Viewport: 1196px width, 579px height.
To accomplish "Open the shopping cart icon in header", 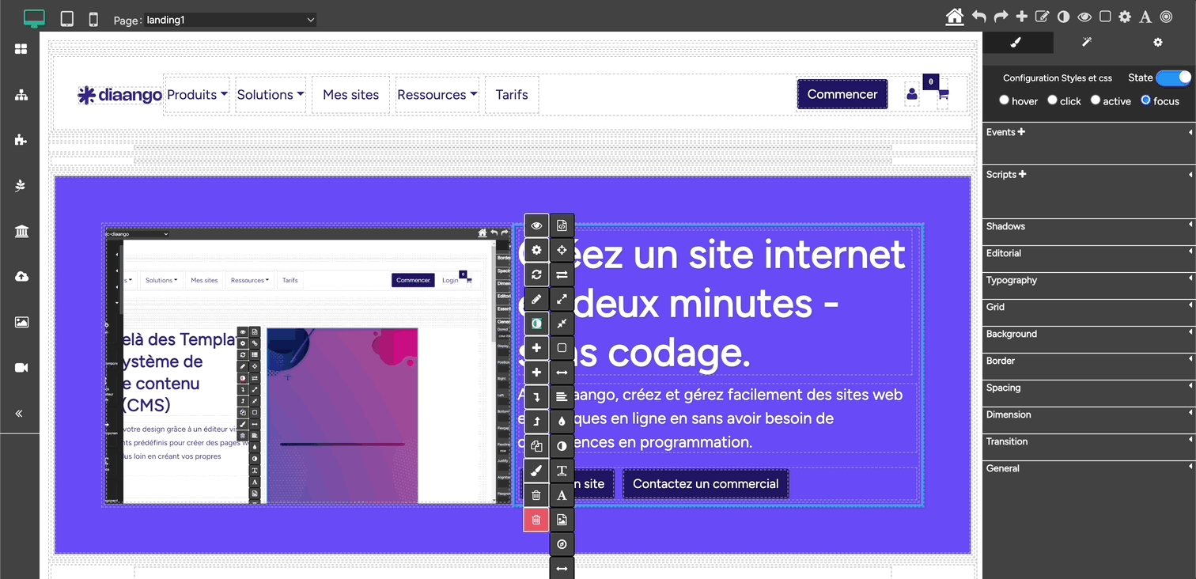I will pos(943,95).
